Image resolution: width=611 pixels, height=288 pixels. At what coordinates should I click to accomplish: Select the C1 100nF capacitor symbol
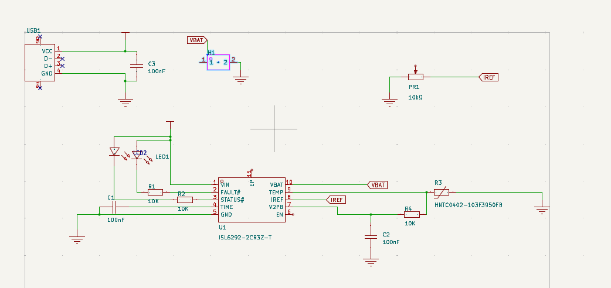tap(116, 207)
